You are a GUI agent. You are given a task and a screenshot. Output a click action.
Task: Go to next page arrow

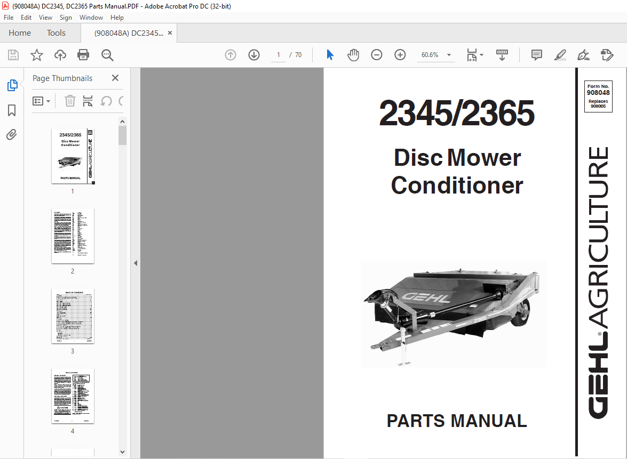tap(254, 55)
